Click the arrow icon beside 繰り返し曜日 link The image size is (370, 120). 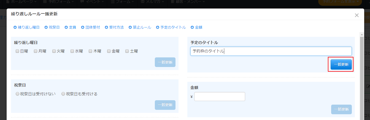(x=15, y=27)
